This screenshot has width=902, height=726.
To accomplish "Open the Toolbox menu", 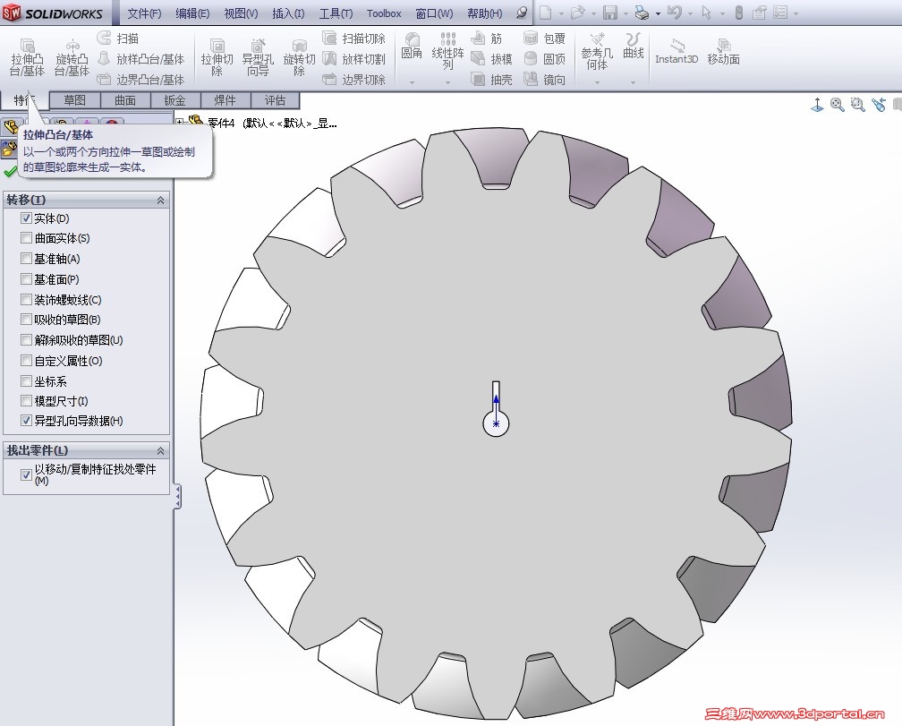I will click(384, 13).
